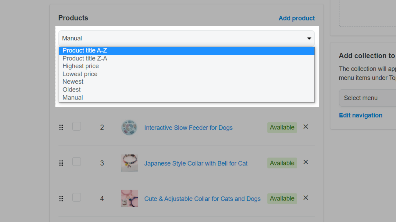The height and width of the screenshot is (222, 396).
Task: Sort products by Lowest price
Action: (80, 74)
